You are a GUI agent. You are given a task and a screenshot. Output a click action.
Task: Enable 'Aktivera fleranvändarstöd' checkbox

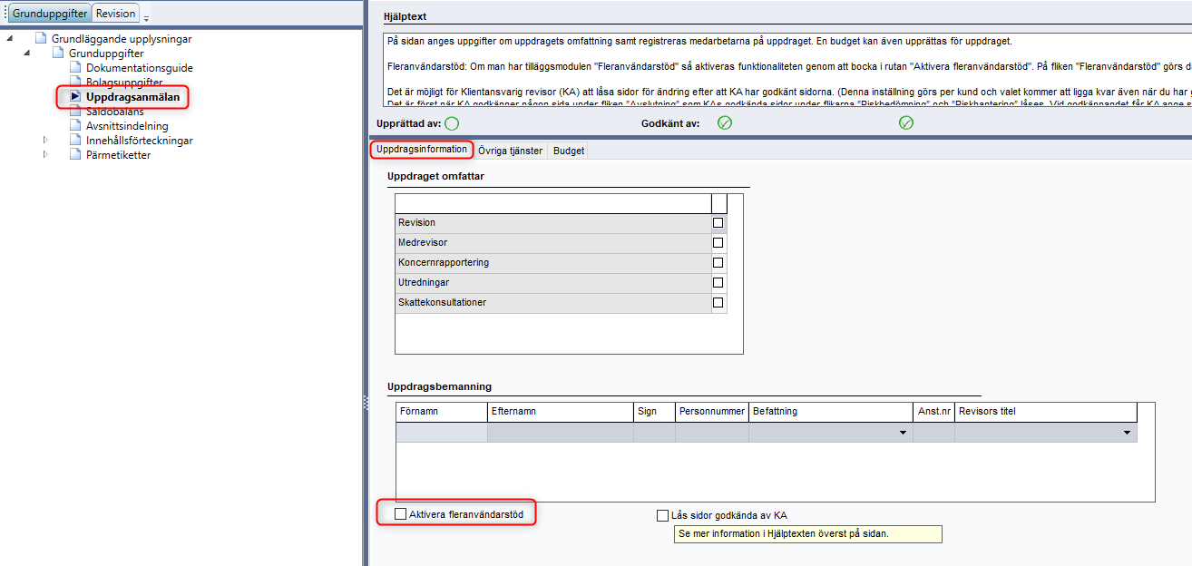(400, 514)
